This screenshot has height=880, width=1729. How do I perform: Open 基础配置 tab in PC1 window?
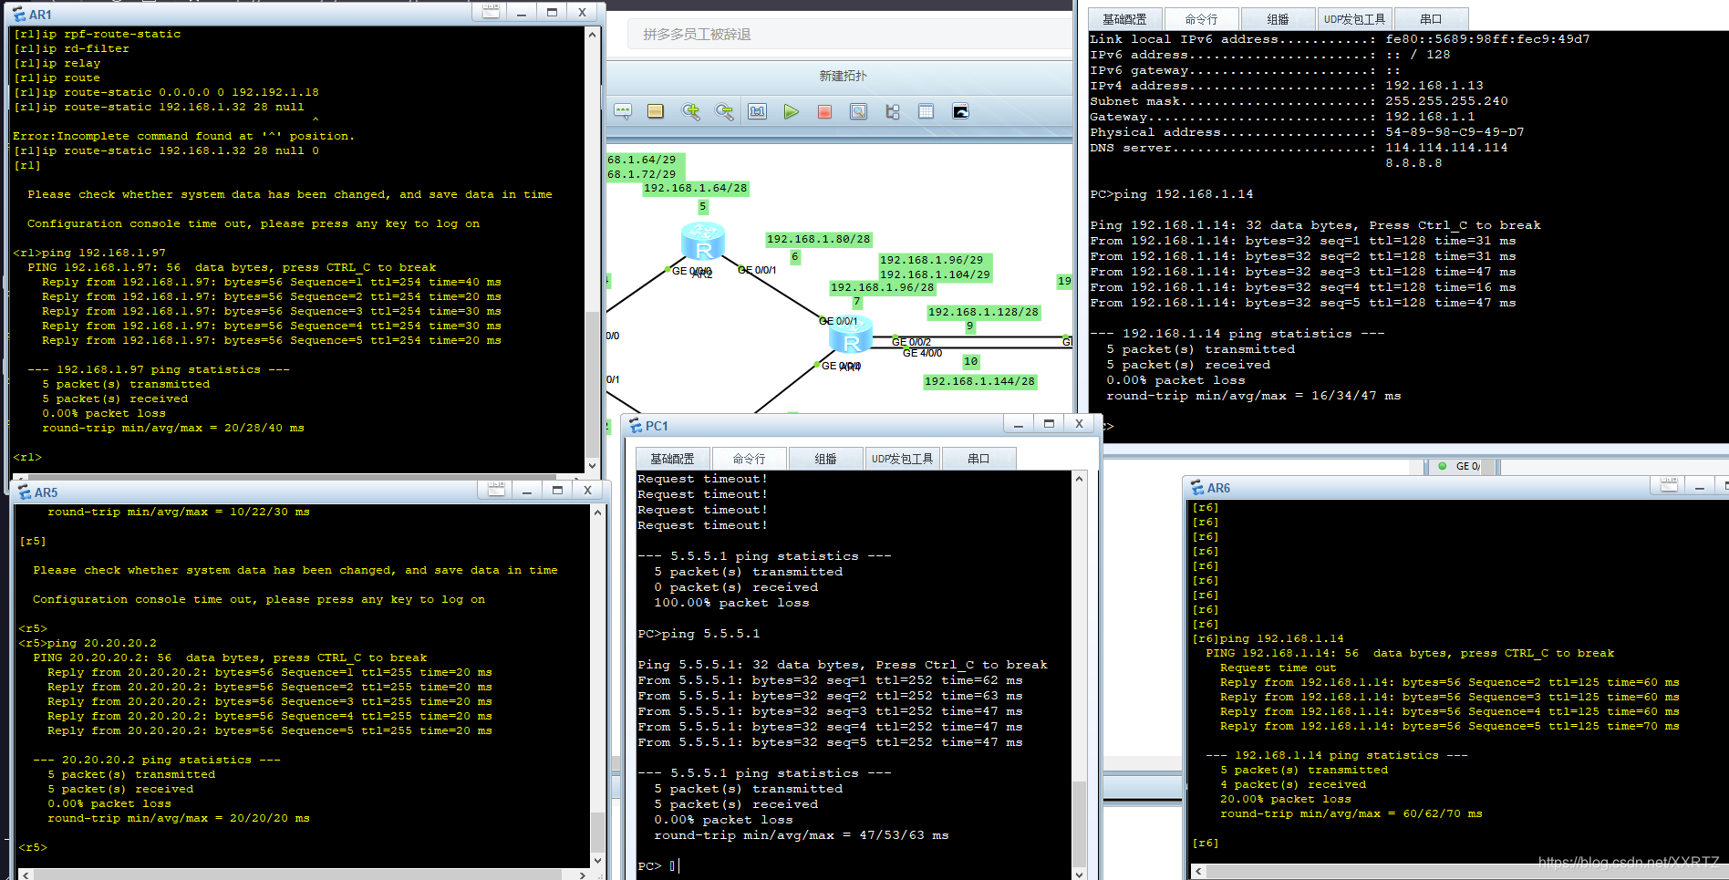click(672, 459)
